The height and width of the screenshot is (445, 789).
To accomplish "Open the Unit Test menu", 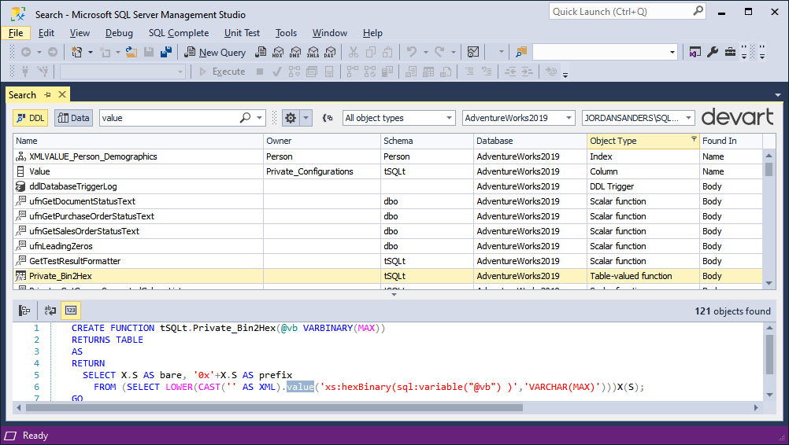I will click(242, 33).
